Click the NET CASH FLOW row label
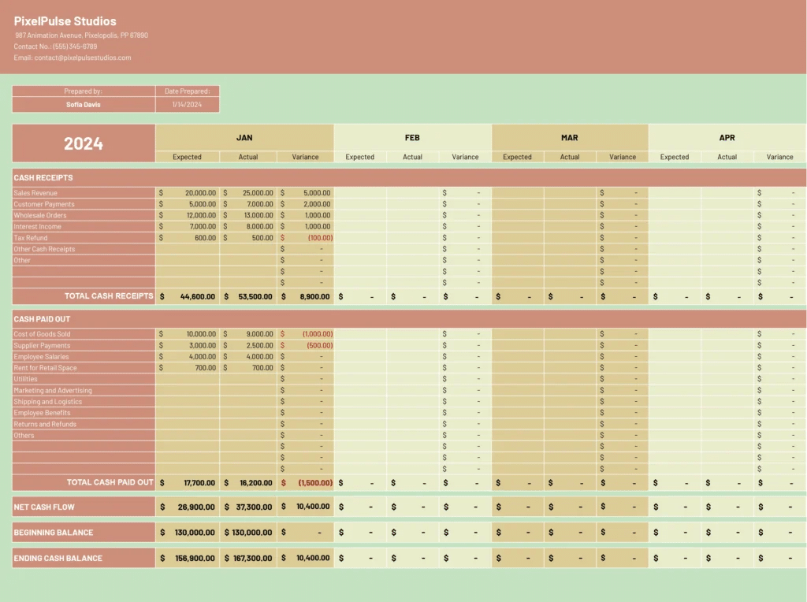Screen dimensions: 807x602 click(x=44, y=507)
